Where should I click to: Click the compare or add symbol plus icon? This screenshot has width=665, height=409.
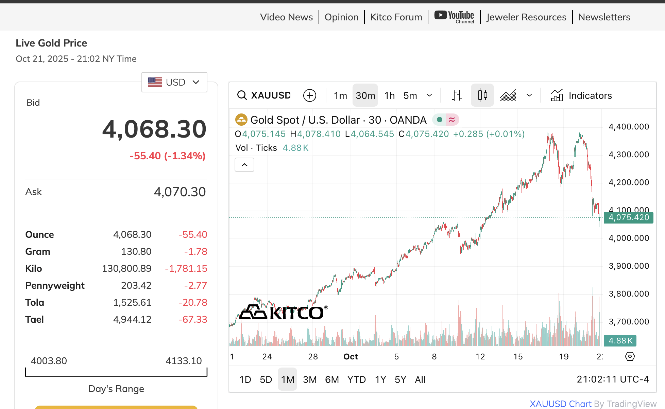tap(309, 95)
